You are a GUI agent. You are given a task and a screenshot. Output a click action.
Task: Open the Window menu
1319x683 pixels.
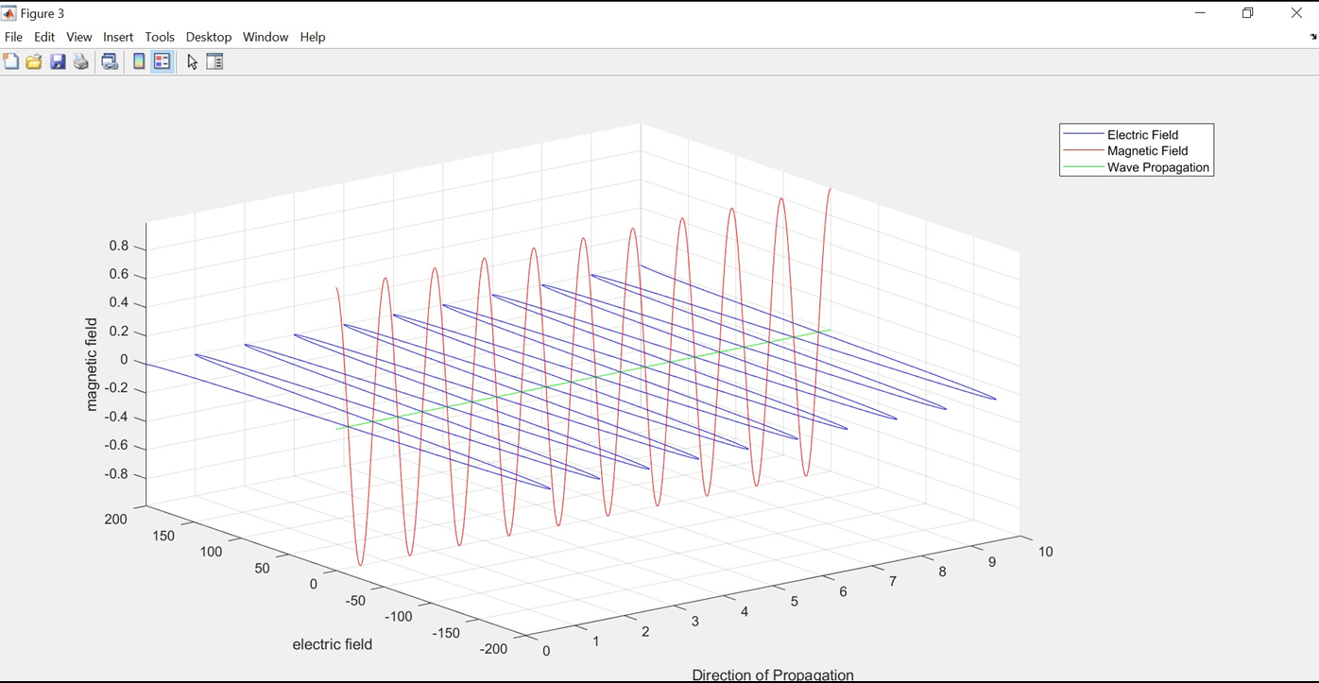point(265,37)
